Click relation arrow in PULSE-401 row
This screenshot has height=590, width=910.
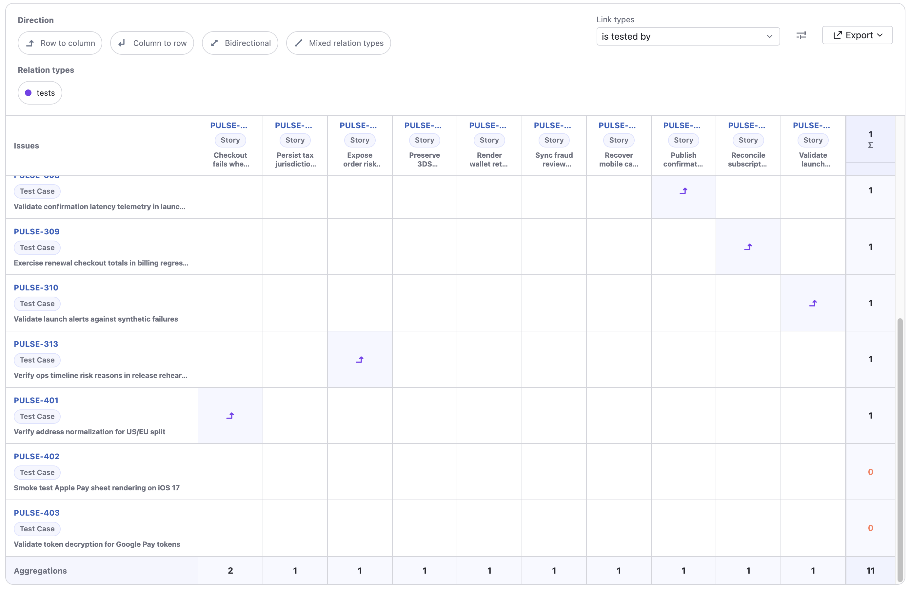point(230,416)
